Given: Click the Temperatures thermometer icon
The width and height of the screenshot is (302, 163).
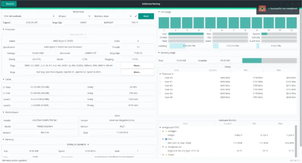Looking at the screenshot, I should click(x=166, y=147).
